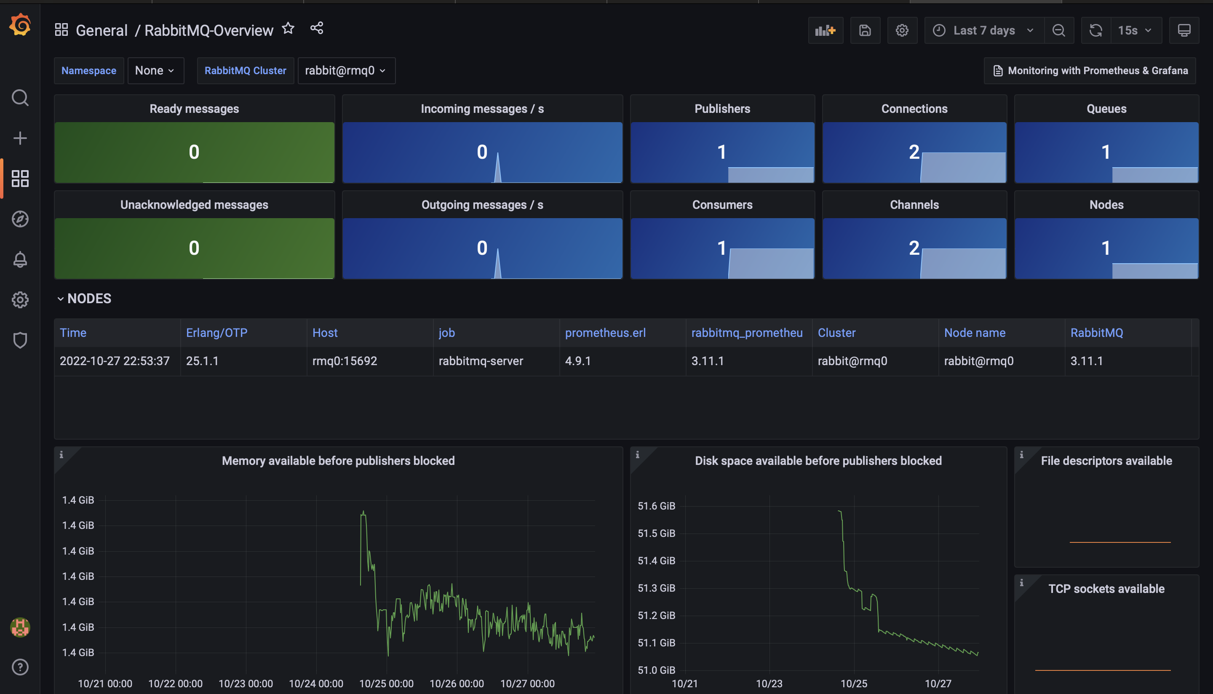Image resolution: width=1213 pixels, height=694 pixels.
Task: Open the sidebar Search icon
Action: tap(20, 98)
